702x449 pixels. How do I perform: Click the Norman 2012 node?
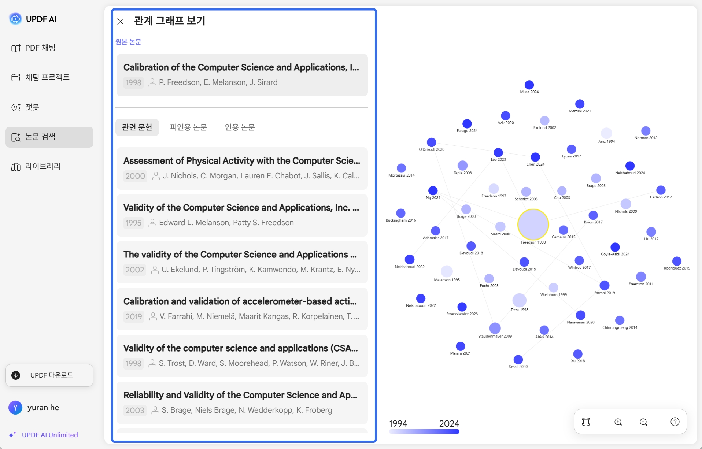click(x=646, y=131)
